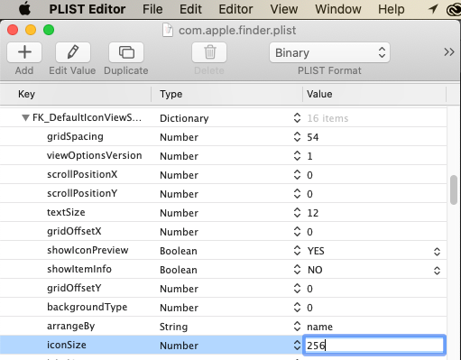Select the gridOffsetX key
Viewport: 461px width, 360px height.
pyautogui.click(x=74, y=231)
